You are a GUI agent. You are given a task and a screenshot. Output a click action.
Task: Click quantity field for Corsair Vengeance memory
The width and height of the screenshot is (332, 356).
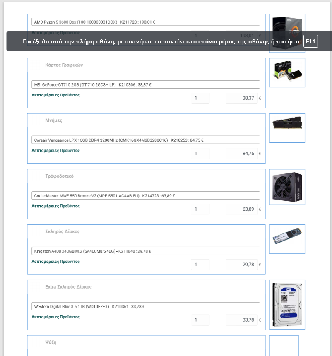[x=200, y=154]
